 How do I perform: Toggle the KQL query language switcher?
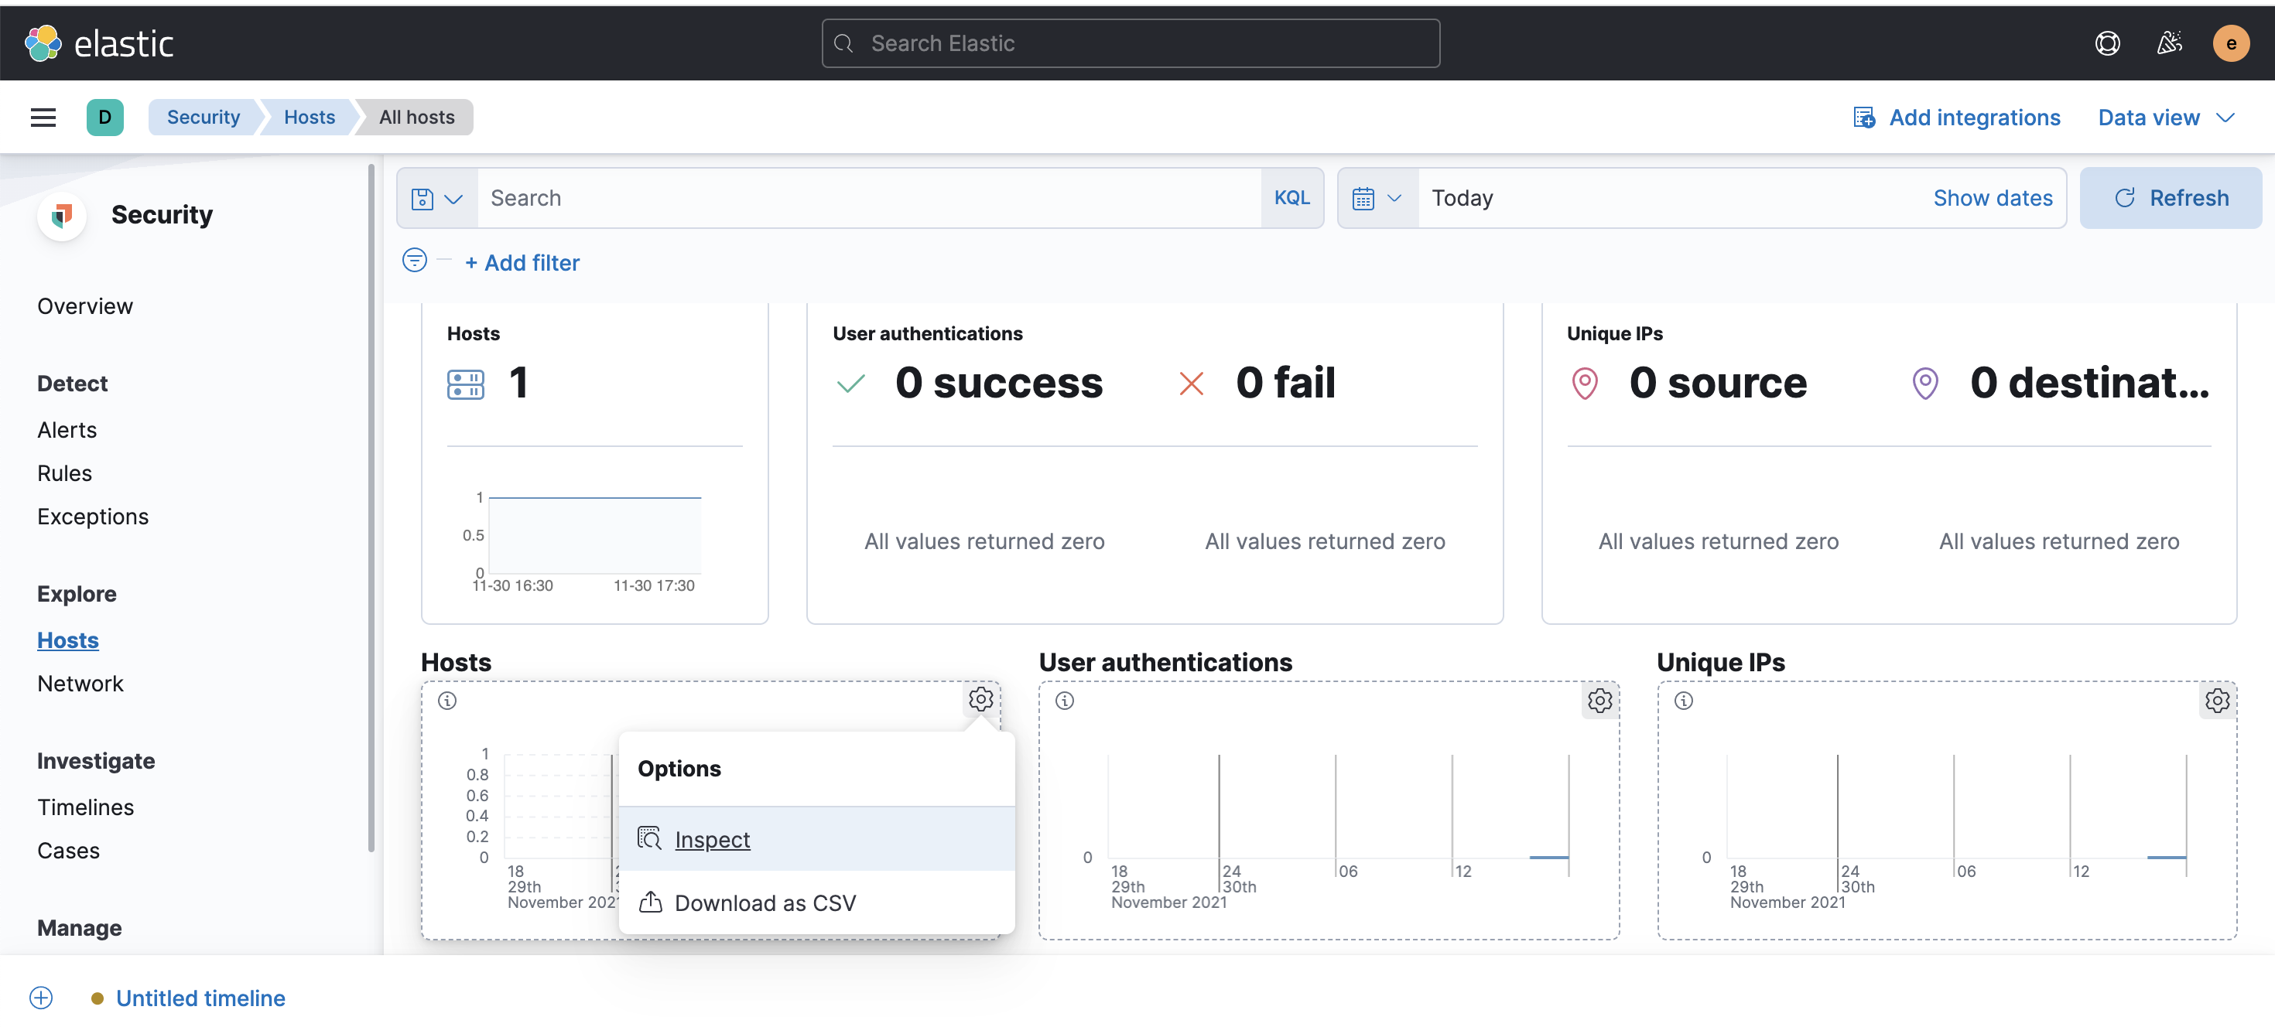(x=1291, y=199)
